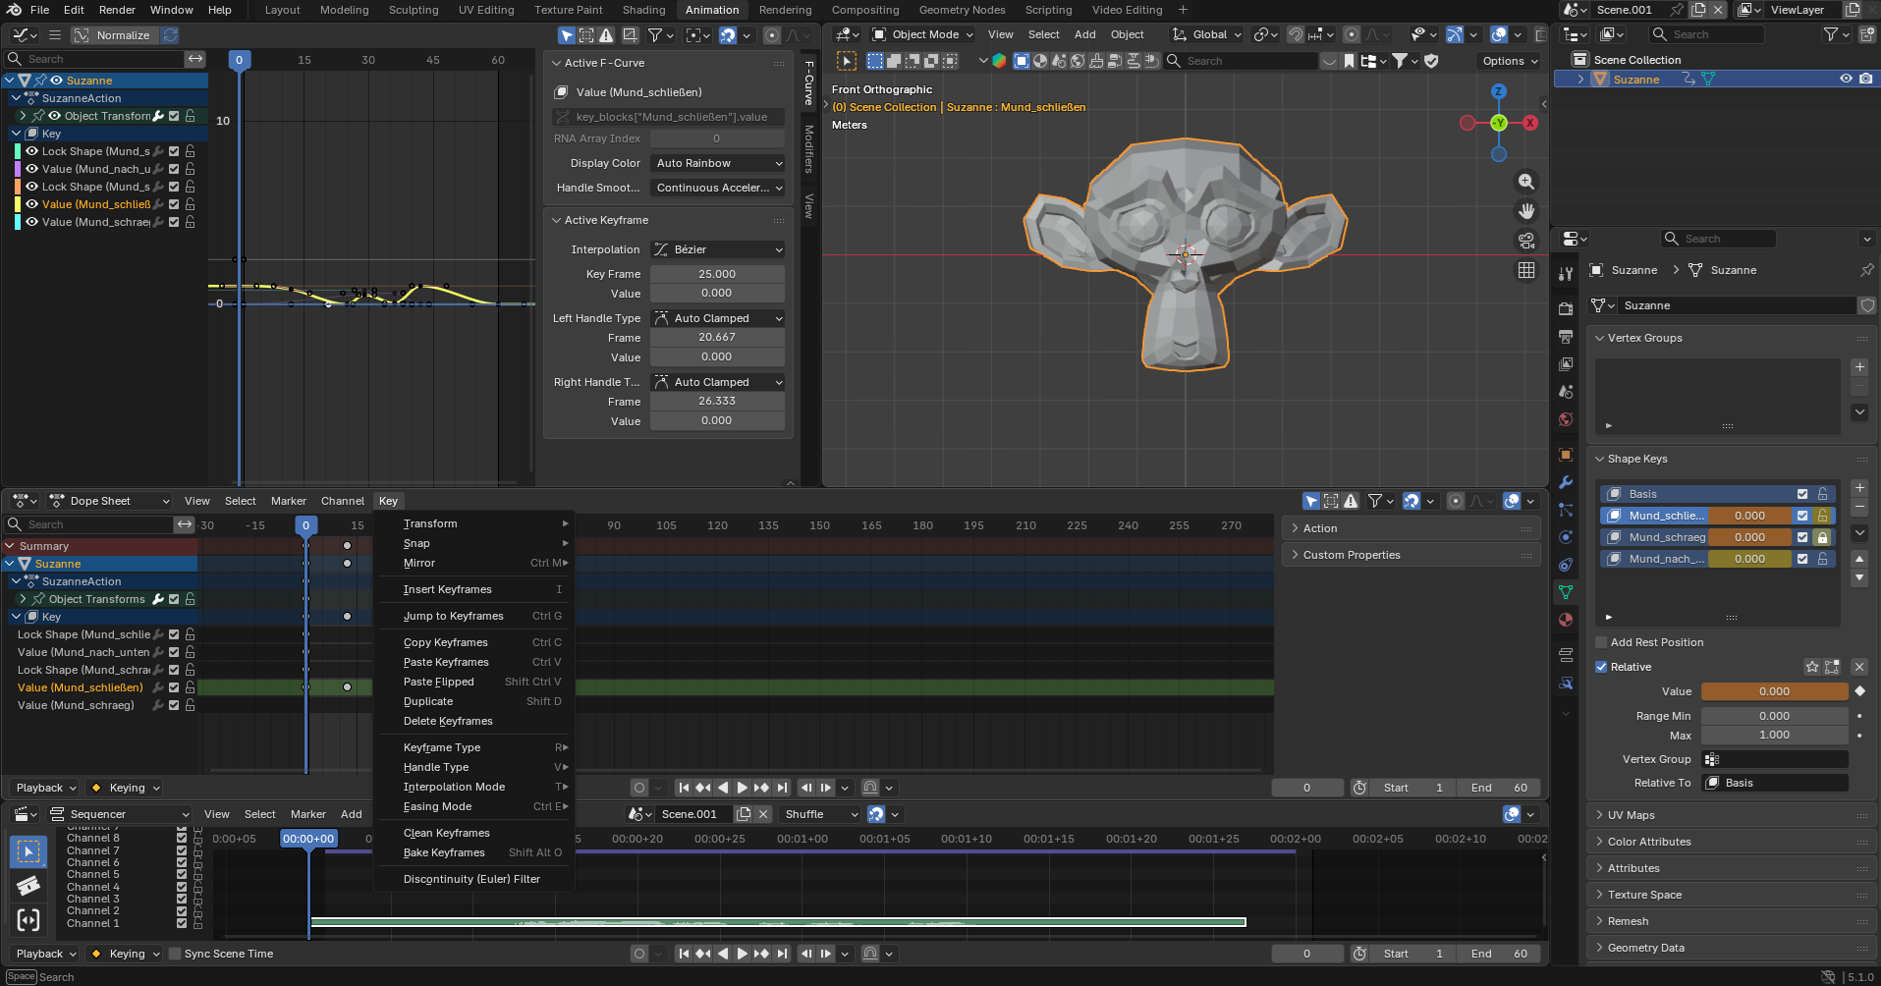Click the viewport pan hand icon
This screenshot has width=1881, height=986.
point(1526,211)
